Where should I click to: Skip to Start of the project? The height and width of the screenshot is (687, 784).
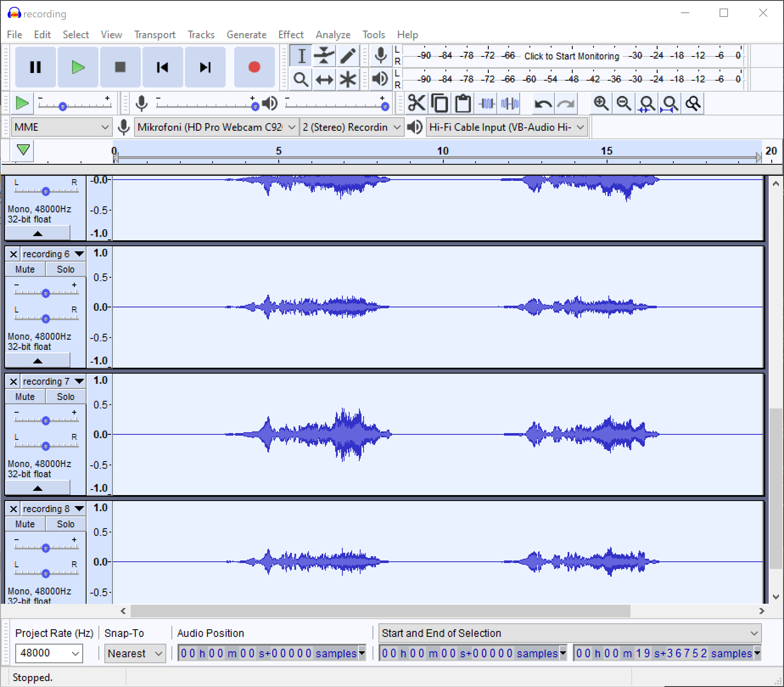tap(163, 67)
